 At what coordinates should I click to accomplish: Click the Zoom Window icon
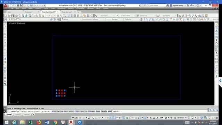(x=65, y=16)
